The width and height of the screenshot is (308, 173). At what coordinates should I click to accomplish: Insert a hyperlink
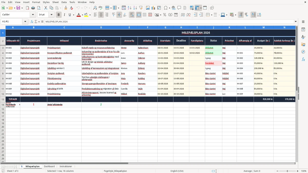pos(174,8)
